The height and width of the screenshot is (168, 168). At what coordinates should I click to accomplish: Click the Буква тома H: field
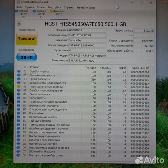(87, 50)
